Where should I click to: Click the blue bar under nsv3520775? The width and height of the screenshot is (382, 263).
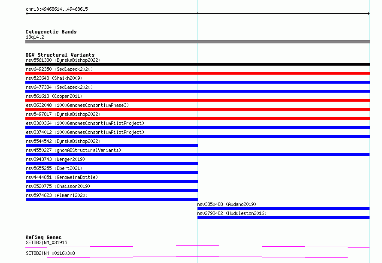pyautogui.click(x=112, y=190)
